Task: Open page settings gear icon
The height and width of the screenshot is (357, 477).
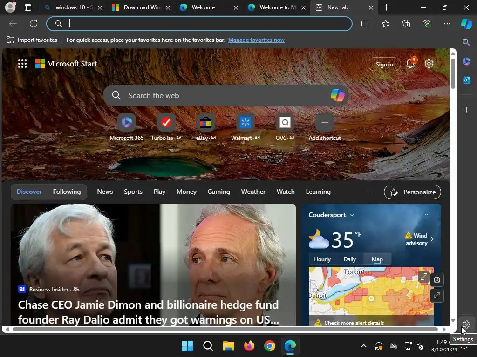Action: point(429,64)
